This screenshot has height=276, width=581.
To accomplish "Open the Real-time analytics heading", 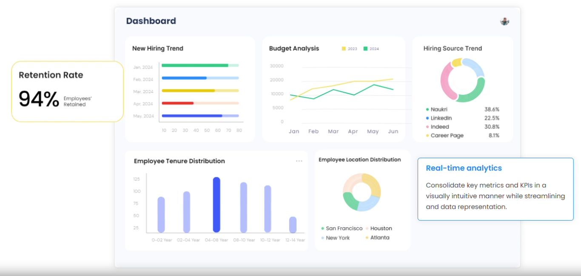I will pyautogui.click(x=464, y=168).
